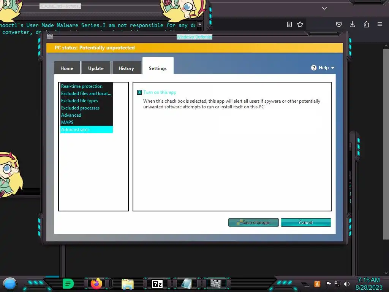The image size is (389, 292).
Task: Open Action Center flag tray icon
Action: tap(328, 284)
